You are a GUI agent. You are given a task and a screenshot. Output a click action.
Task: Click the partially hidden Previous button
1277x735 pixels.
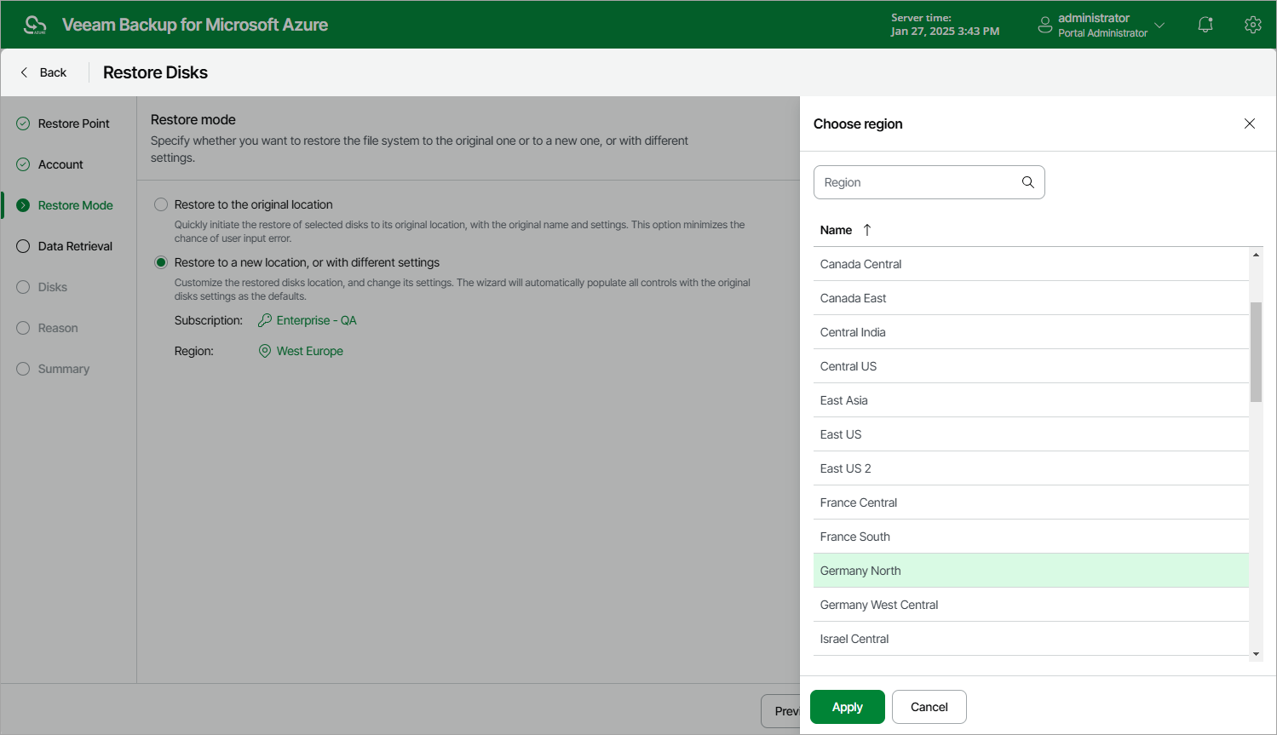(781, 711)
